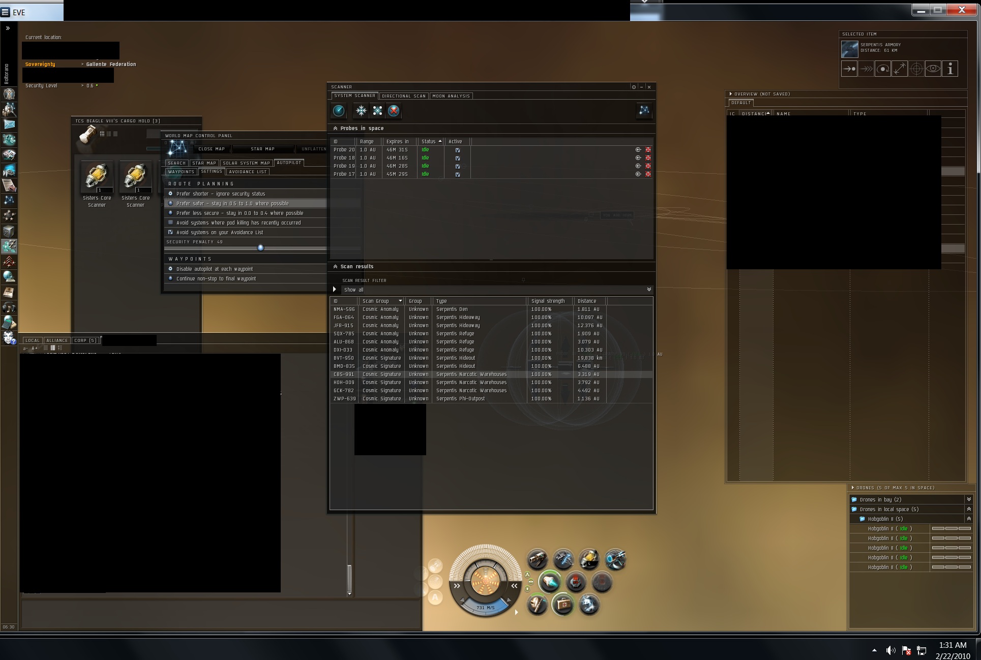
Task: Expand Drones in bay group
Action: pos(968,499)
